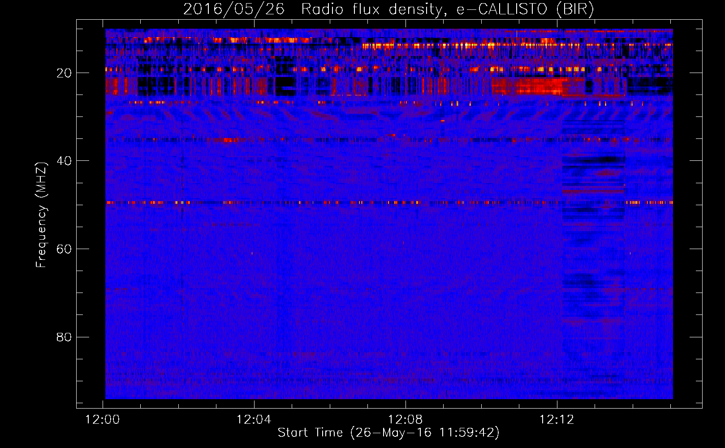Click the 'Frequency (MHZ)' axis label
The image size is (725, 448).
click(41, 215)
